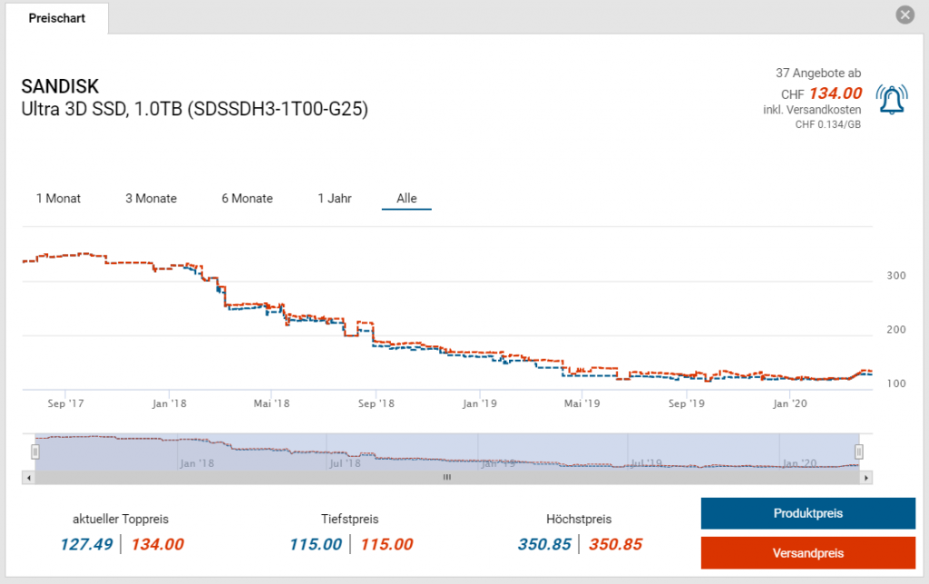Viewport: 929px width, 584px height.
Task: Show the 1 Monat time range
Action: pyautogui.click(x=58, y=199)
